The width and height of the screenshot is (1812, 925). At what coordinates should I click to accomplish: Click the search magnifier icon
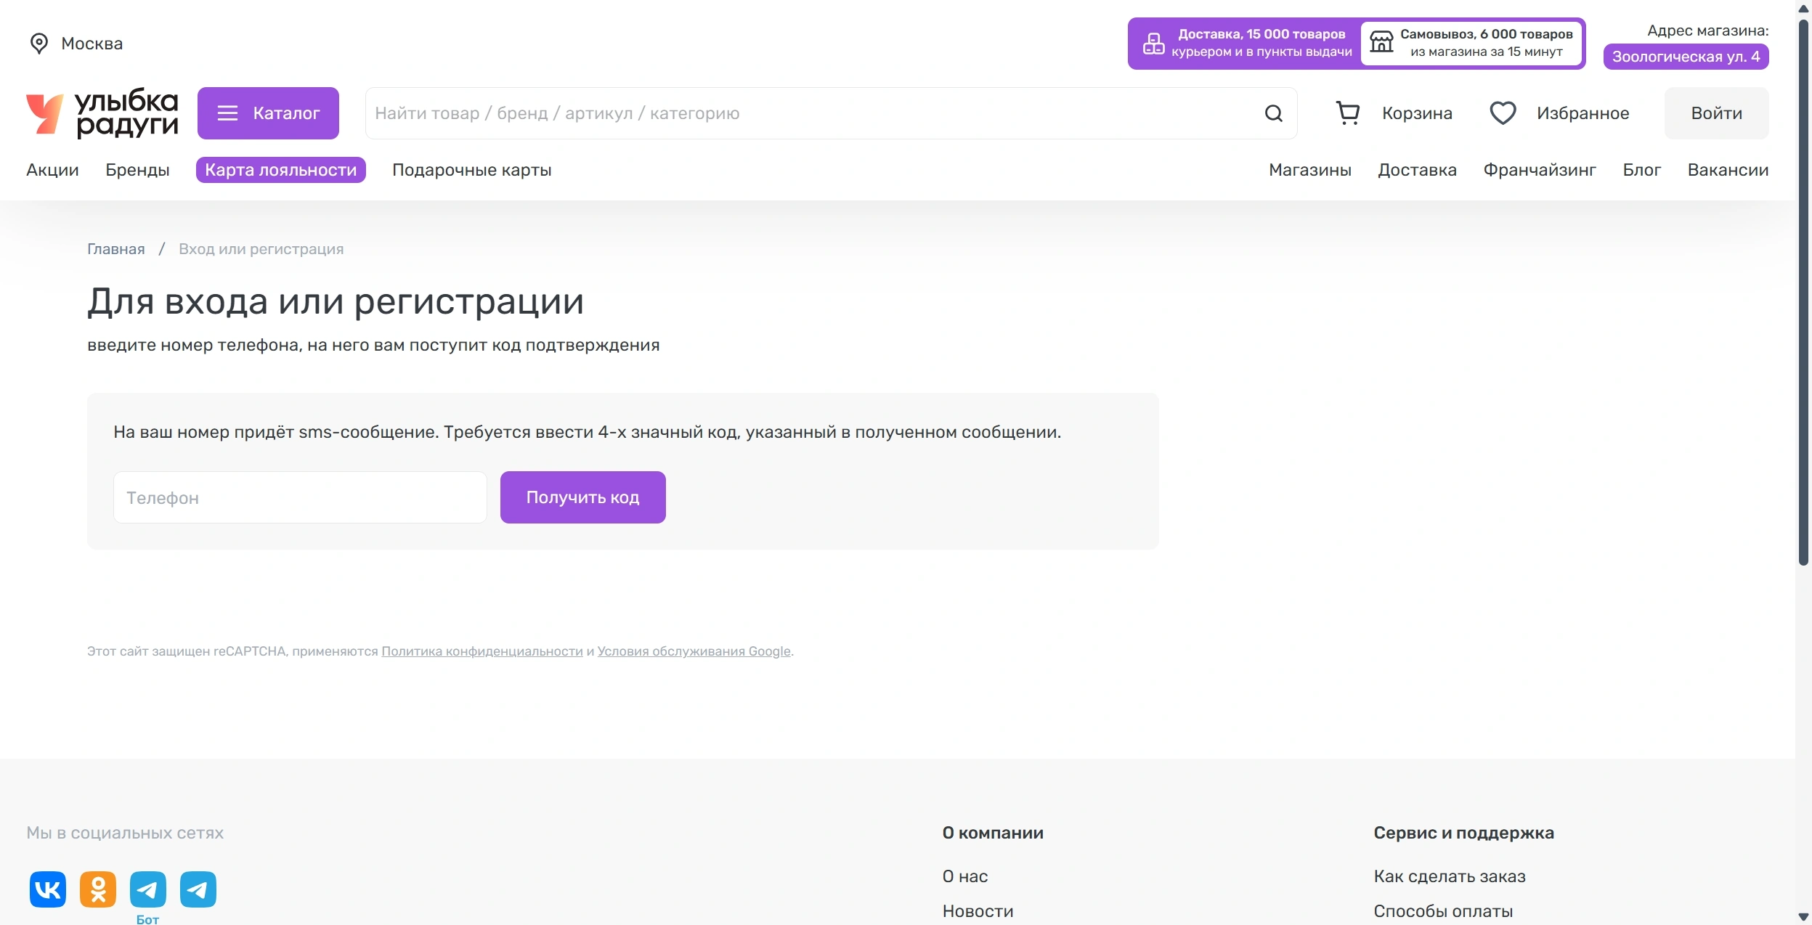point(1273,113)
